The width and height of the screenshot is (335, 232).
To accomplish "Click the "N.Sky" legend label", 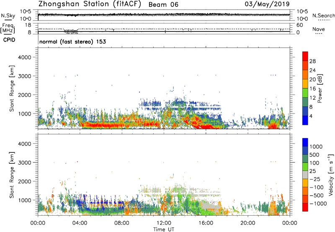I will pos(8,16).
